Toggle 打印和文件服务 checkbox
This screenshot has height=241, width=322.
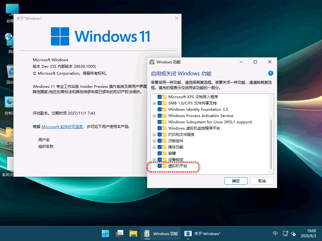[x=159, y=135]
